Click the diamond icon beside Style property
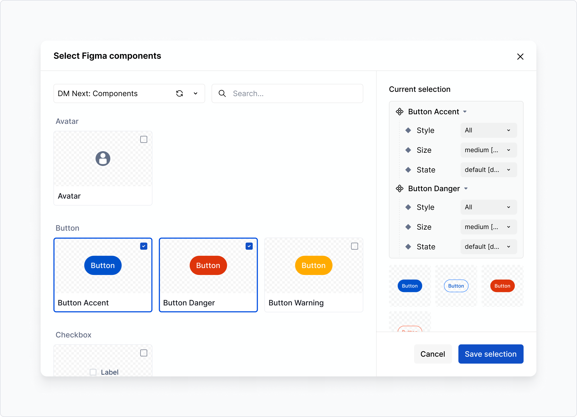Image resolution: width=577 pixels, height=417 pixels. point(408,130)
